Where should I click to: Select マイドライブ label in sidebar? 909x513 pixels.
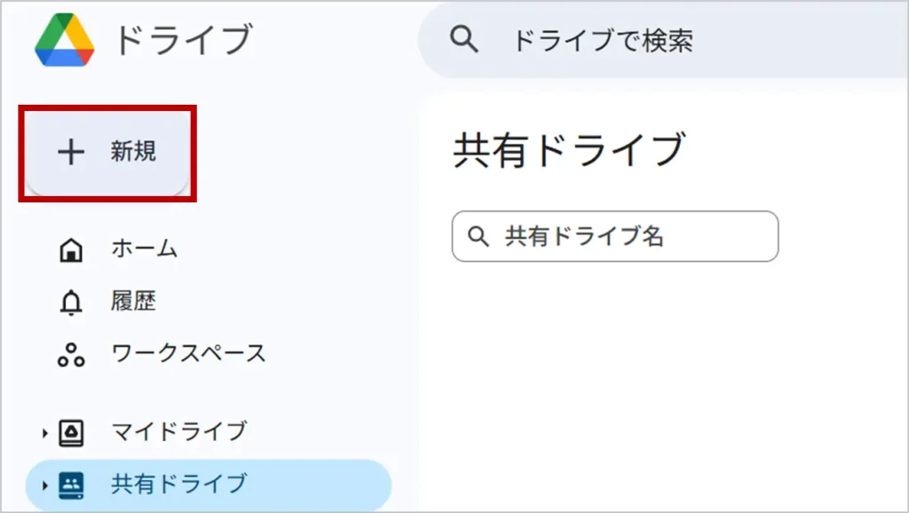pyautogui.click(x=178, y=432)
